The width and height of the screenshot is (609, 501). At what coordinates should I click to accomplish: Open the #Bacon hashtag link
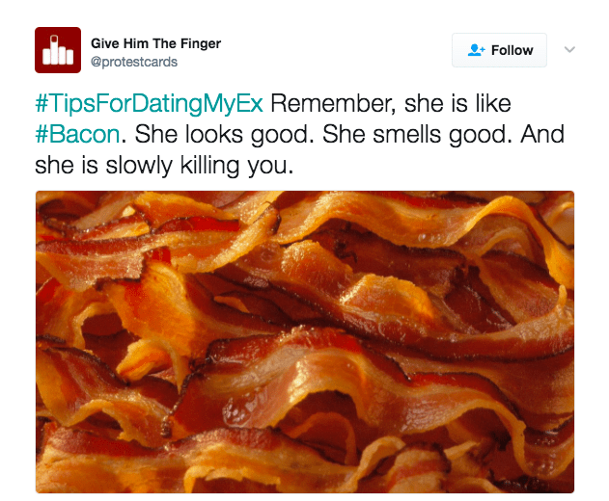(x=77, y=134)
